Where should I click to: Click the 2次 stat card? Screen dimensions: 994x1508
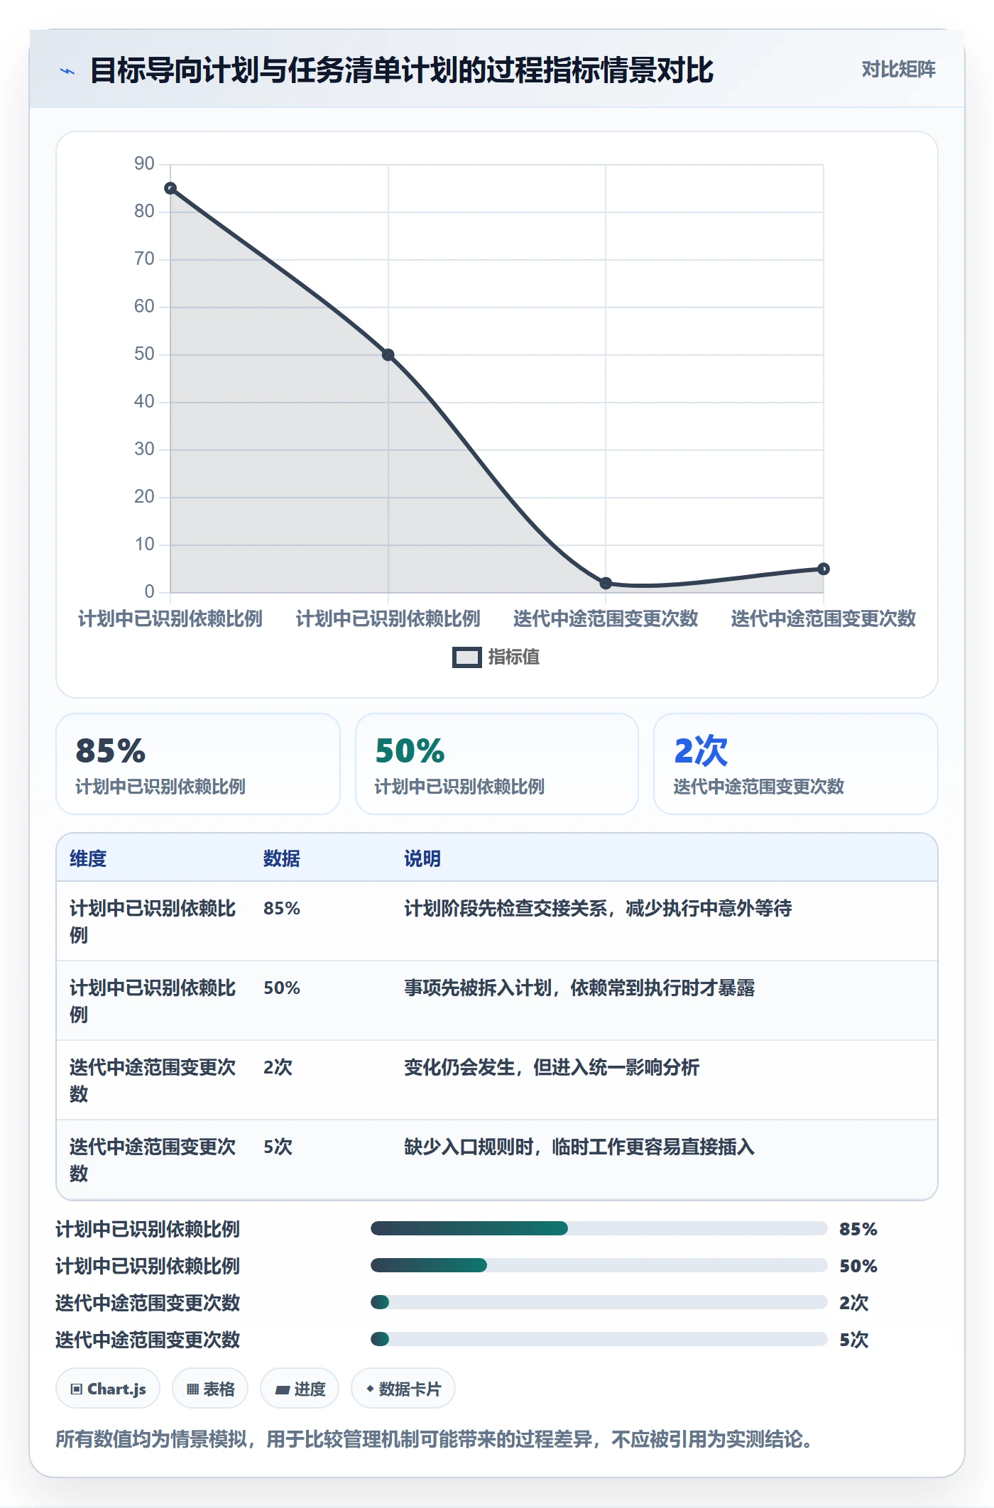[796, 764]
